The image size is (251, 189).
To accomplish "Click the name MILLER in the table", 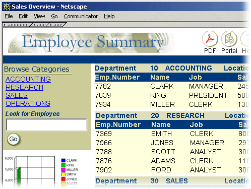I will 162,104.
